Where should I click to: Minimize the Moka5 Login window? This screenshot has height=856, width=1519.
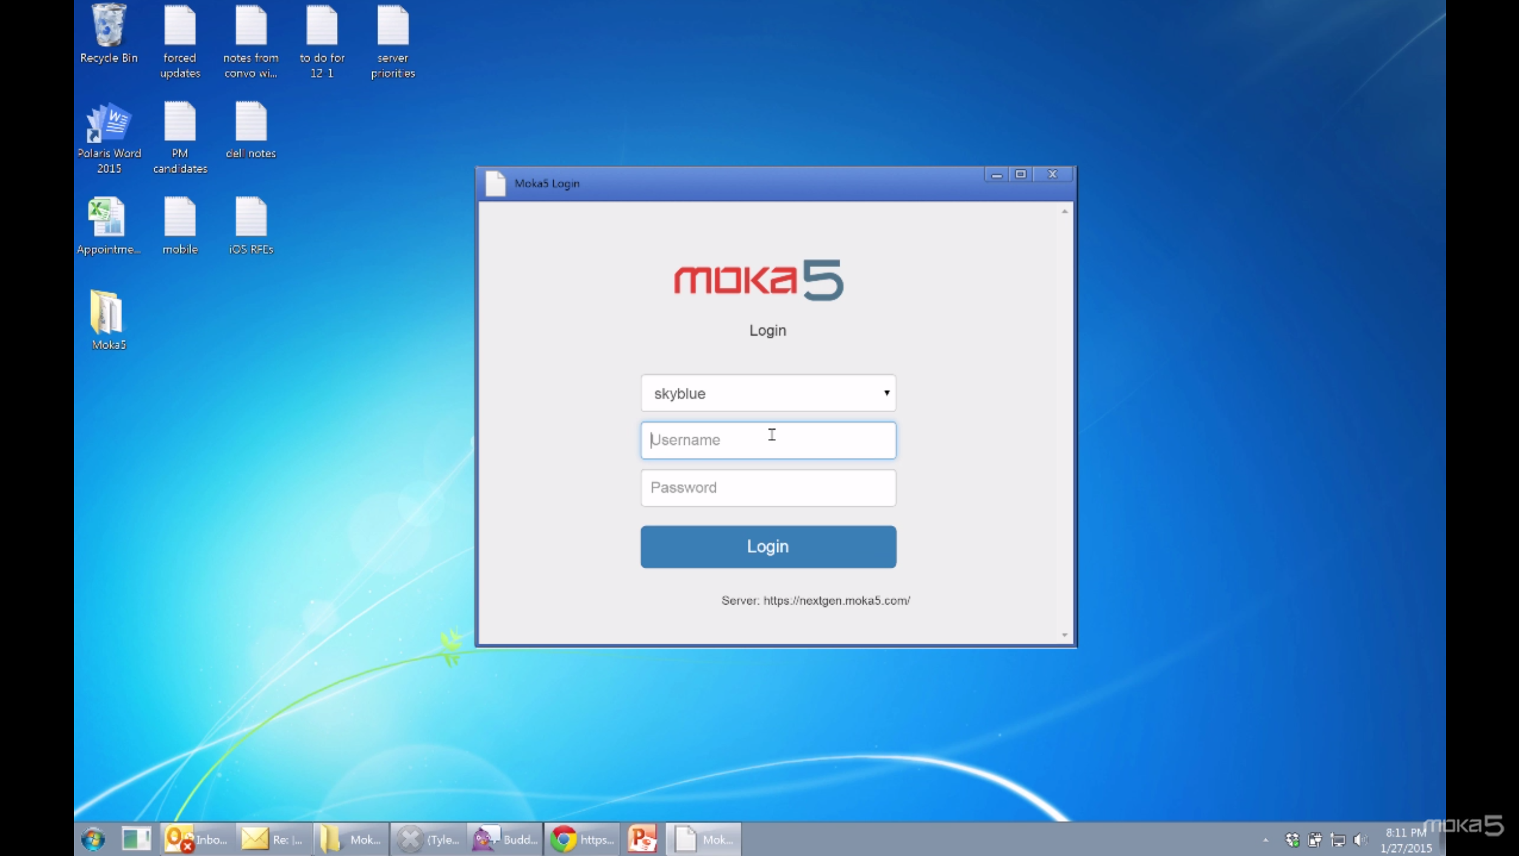coord(996,175)
